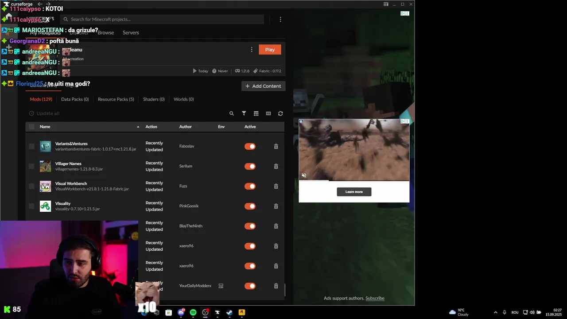567x319 pixels.
Task: Click Learn more on the ad
Action: pos(354,192)
